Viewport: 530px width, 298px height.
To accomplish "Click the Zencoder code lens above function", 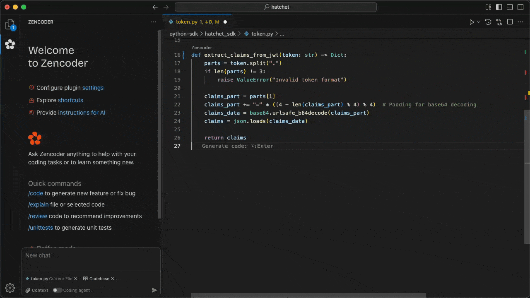I will (x=202, y=48).
